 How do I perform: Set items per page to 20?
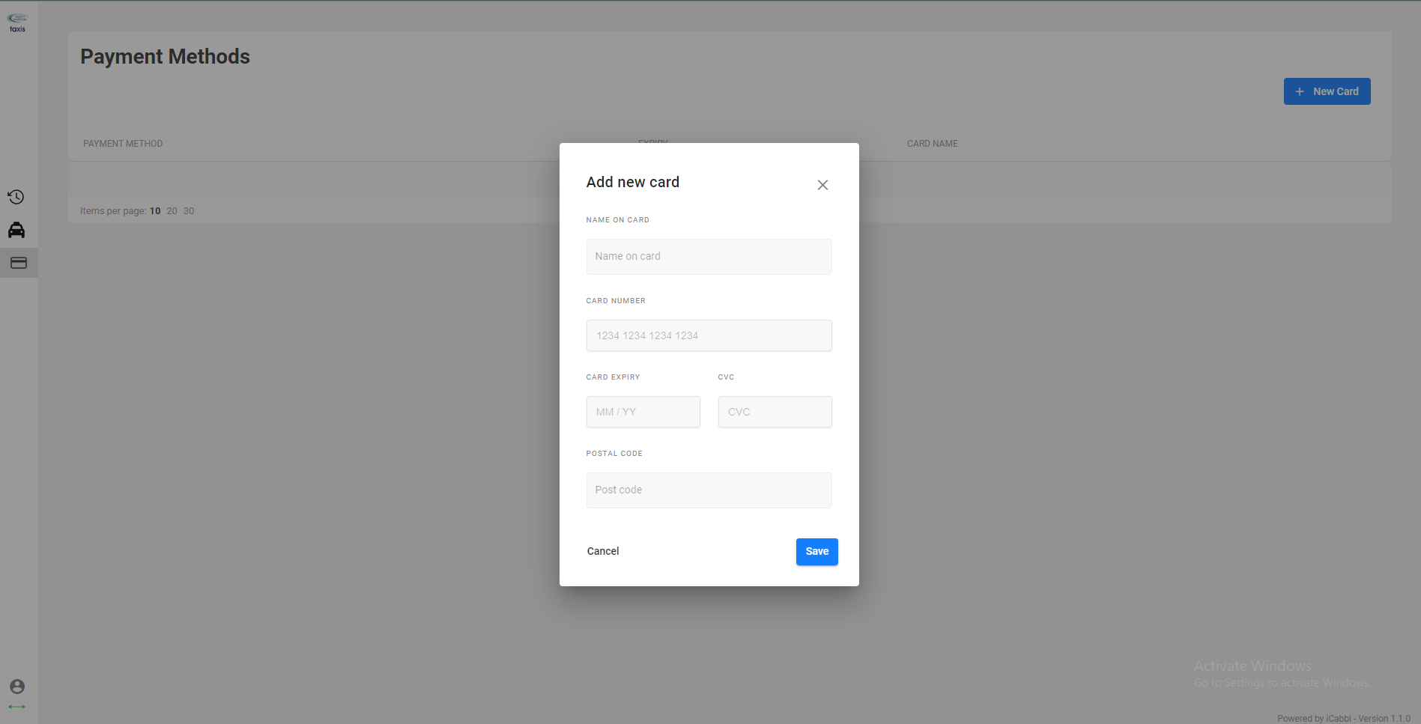[x=172, y=211]
